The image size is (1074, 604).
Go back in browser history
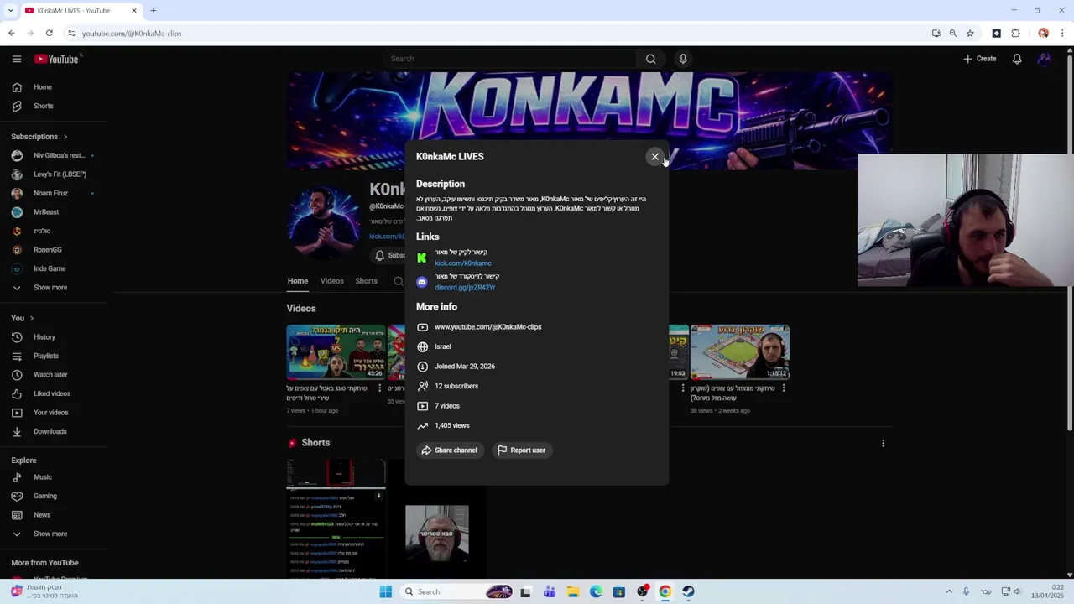pyautogui.click(x=12, y=34)
